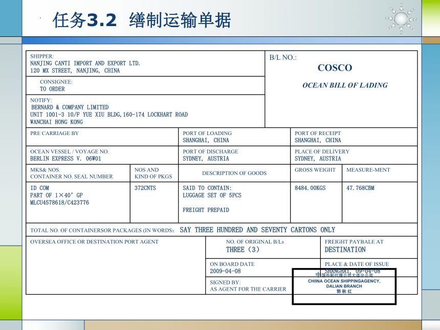Select the SHIPPER: label
Screen dimensions: 440x330
(42, 56)
